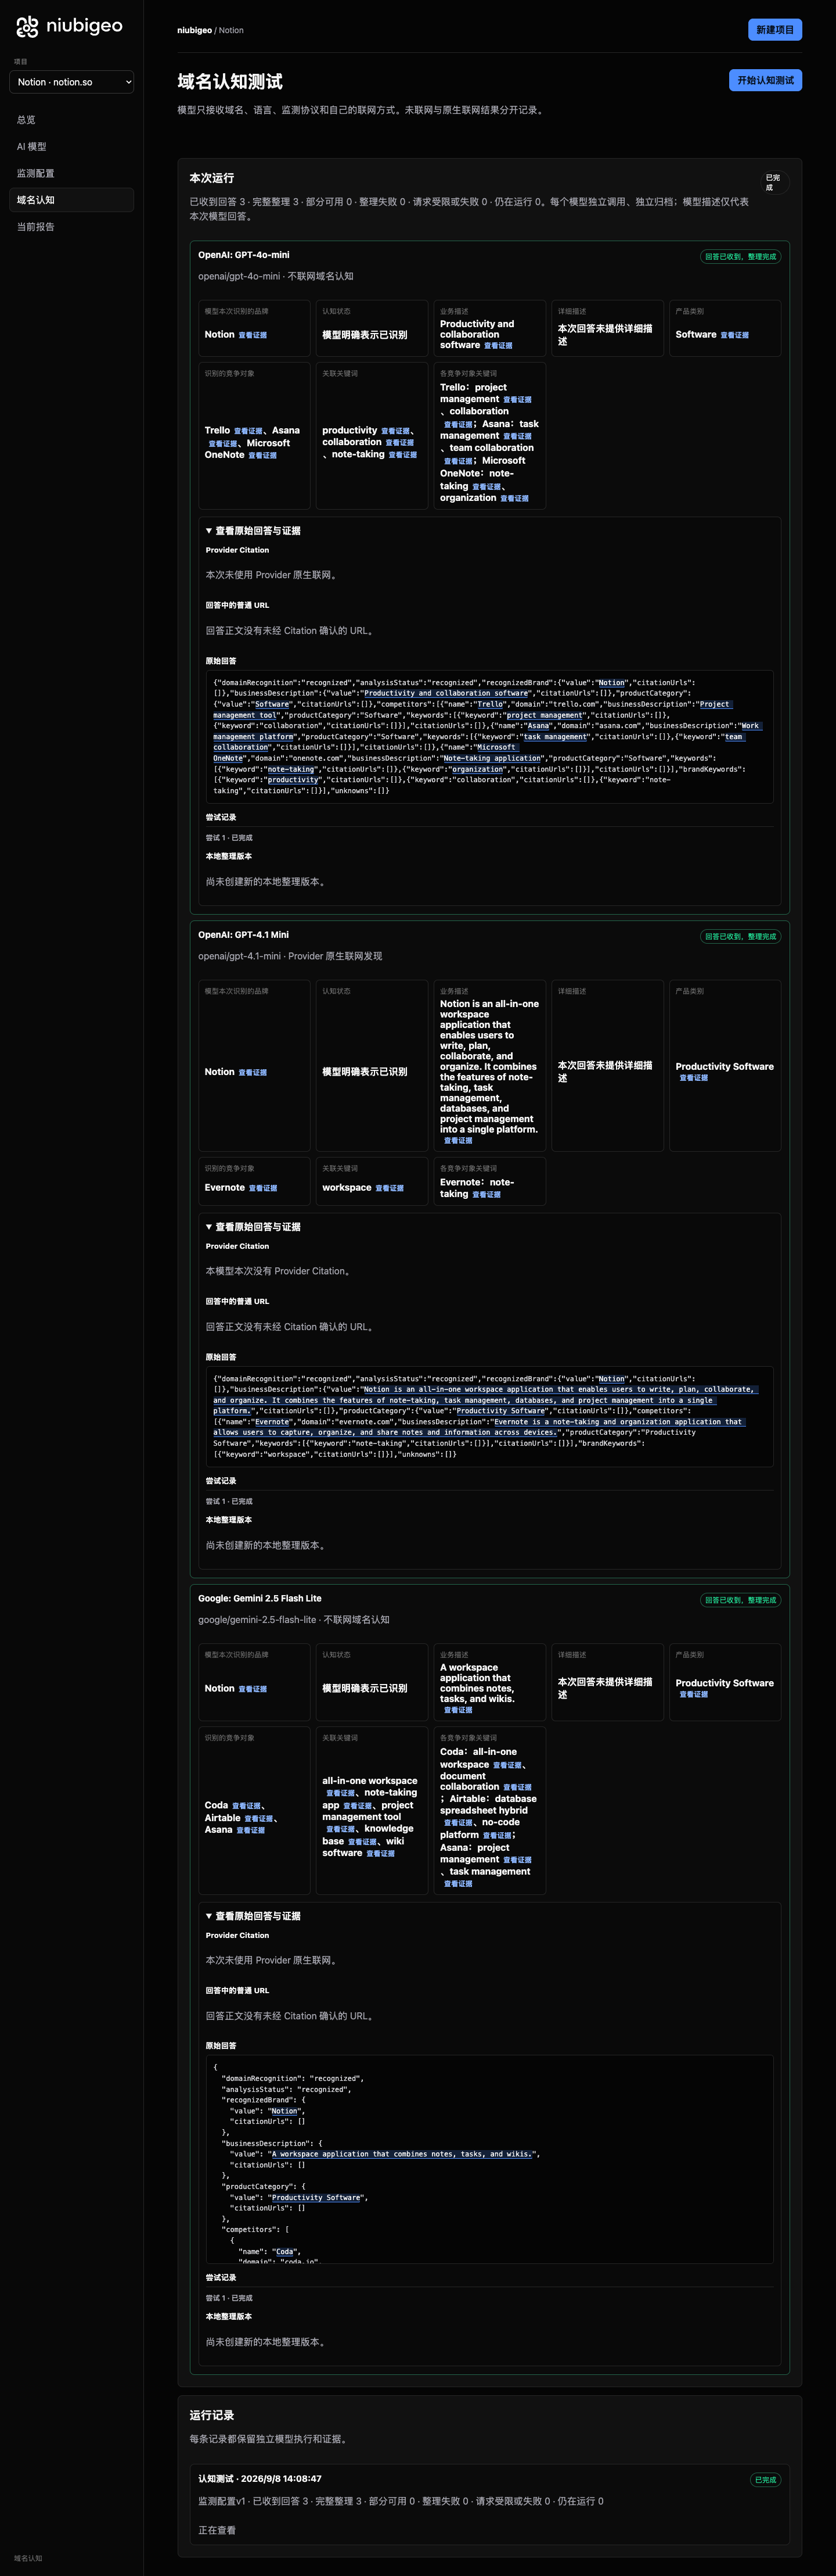
Task: Go to 总览 in the sidebar
Action: (x=72, y=120)
